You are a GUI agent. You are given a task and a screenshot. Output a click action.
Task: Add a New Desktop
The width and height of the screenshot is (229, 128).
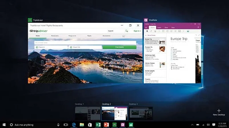pyautogui.click(x=219, y=111)
